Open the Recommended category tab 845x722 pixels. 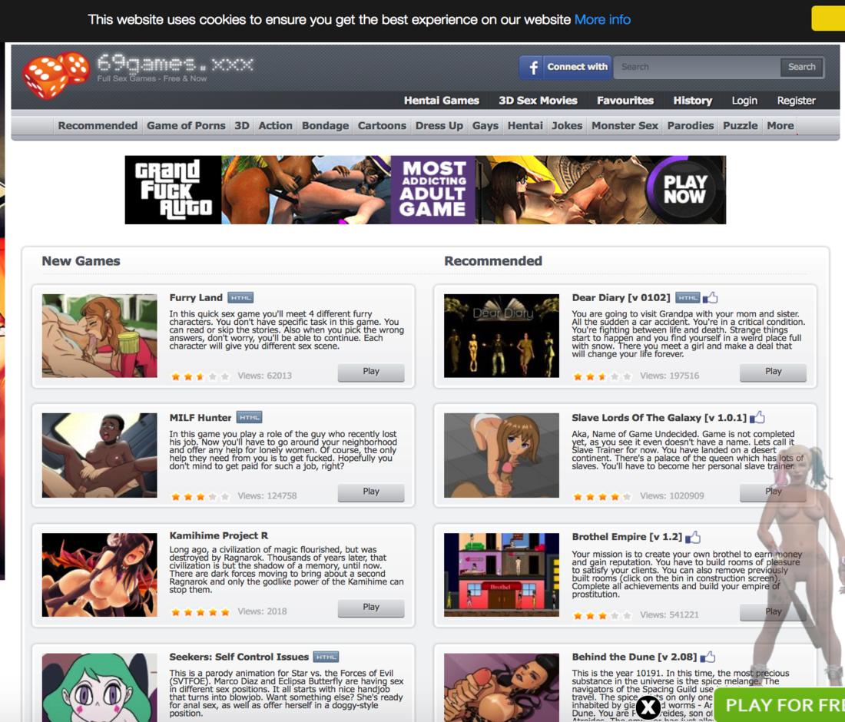tap(98, 125)
